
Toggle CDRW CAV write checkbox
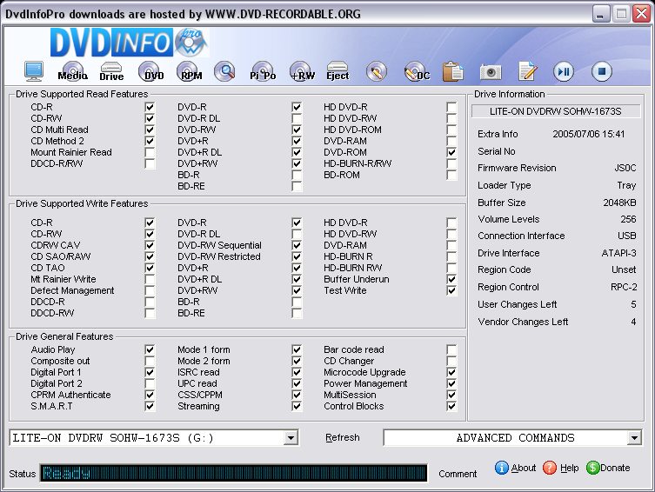tap(150, 245)
